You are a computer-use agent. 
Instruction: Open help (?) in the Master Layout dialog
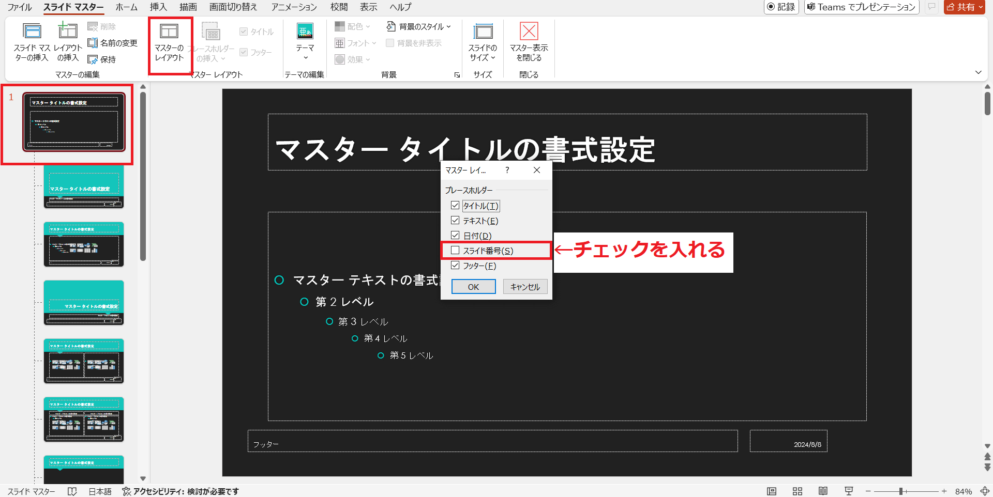click(507, 170)
